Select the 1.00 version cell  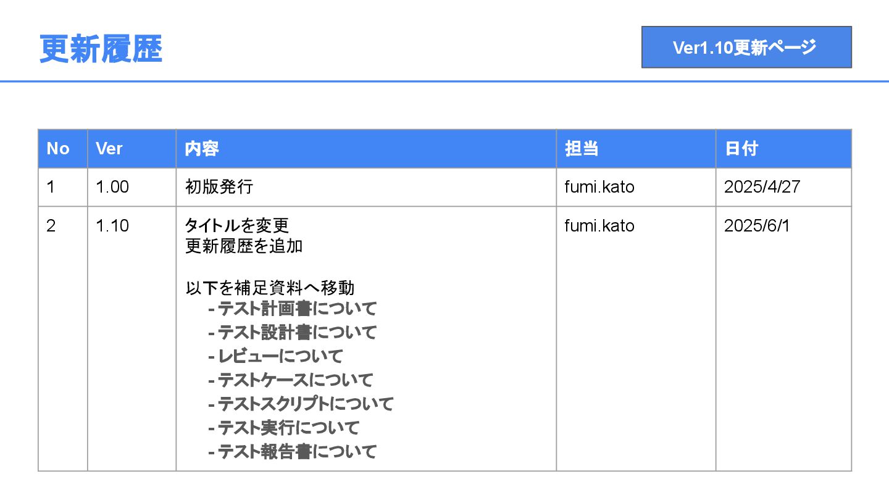click(x=112, y=187)
